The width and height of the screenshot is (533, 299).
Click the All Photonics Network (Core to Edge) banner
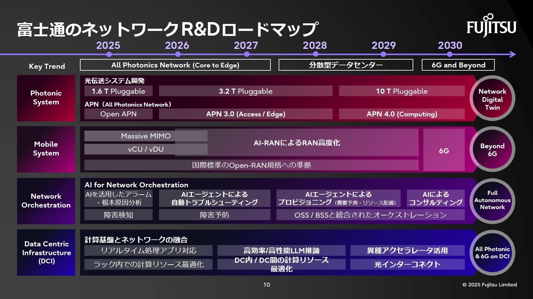pos(175,65)
